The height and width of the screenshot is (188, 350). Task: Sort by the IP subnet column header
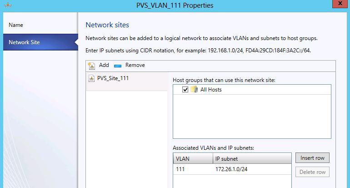tap(252, 159)
